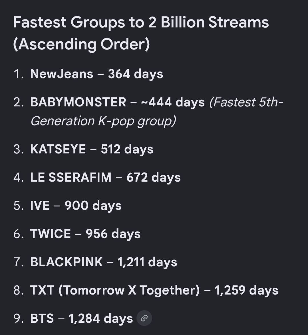
Task: Select the KATSEYE – 512 days entry
Action: [92, 149]
